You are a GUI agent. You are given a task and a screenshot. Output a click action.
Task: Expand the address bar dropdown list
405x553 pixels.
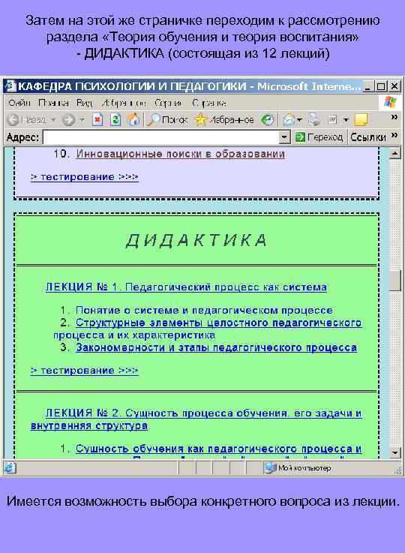coord(284,137)
